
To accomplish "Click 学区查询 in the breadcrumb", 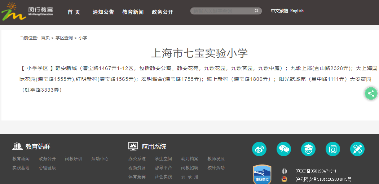I will tap(64, 38).
